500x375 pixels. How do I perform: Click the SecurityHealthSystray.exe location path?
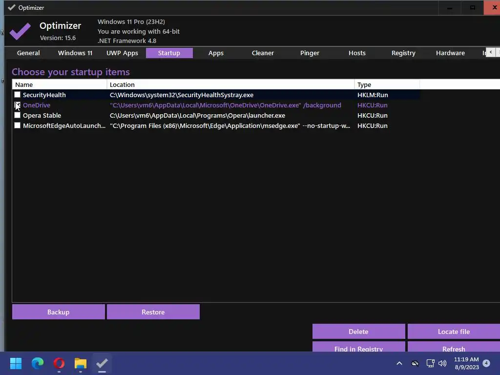pyautogui.click(x=182, y=95)
